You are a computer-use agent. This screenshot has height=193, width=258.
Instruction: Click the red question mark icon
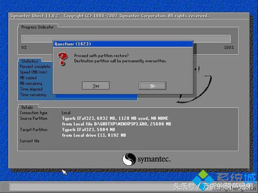[63, 58]
